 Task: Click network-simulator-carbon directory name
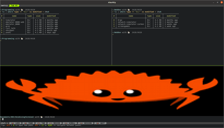point(131,24)
